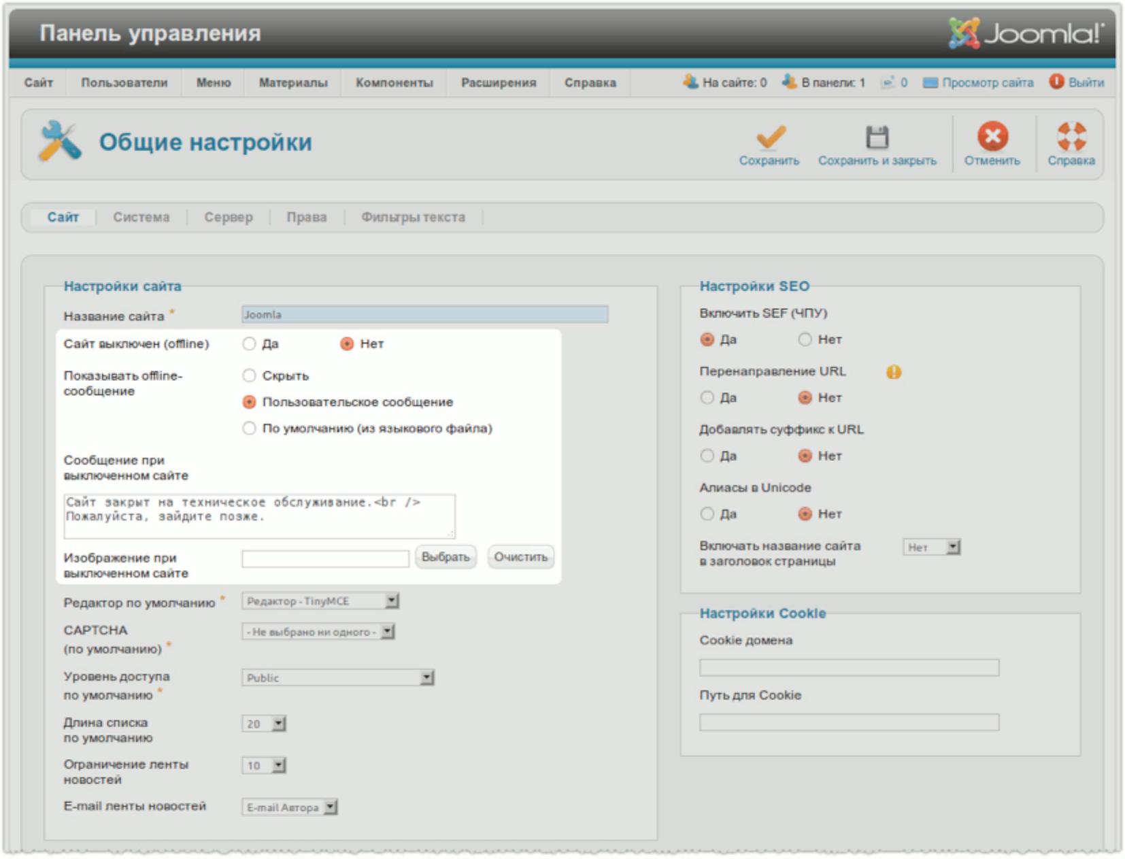1125x859 pixels.
Task: Open Help via the lifebuoy icon
Action: (1071, 136)
